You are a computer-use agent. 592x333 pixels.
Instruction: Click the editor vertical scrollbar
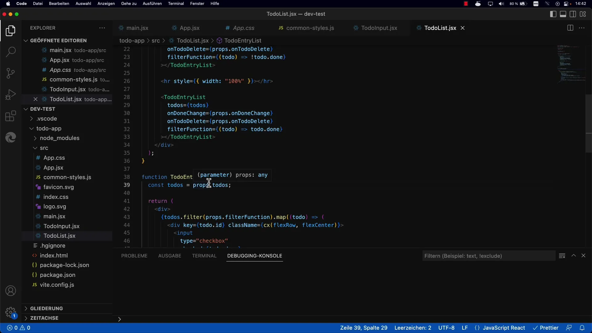tap(588, 123)
